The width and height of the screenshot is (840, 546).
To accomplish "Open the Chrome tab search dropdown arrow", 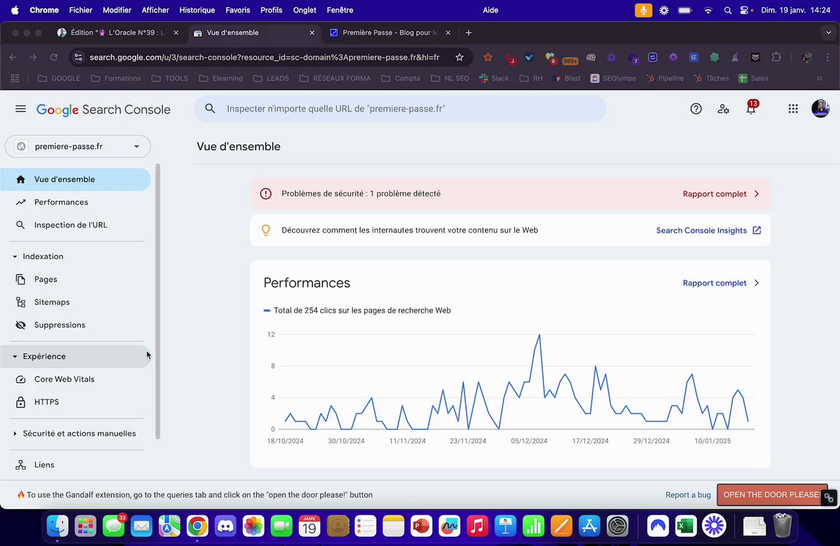I will (829, 33).
